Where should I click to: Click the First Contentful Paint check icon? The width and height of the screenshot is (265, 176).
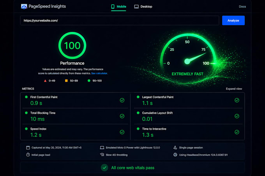pyautogui.click(x=122, y=100)
